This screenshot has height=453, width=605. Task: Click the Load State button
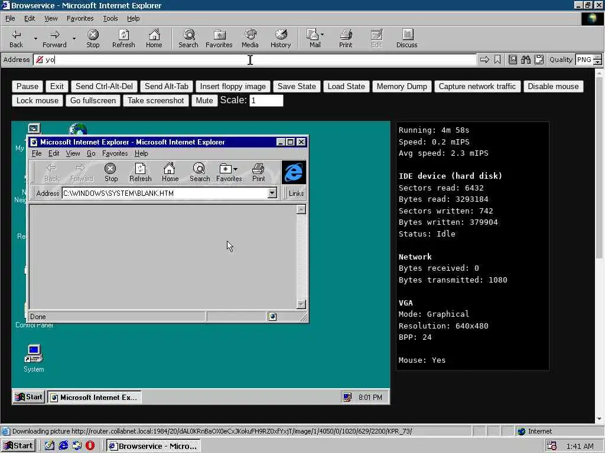346,86
